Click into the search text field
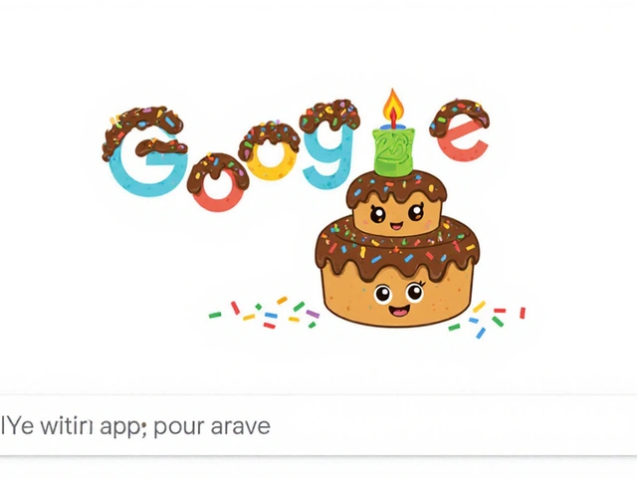Screen dimensions: 637x478 tap(318, 425)
